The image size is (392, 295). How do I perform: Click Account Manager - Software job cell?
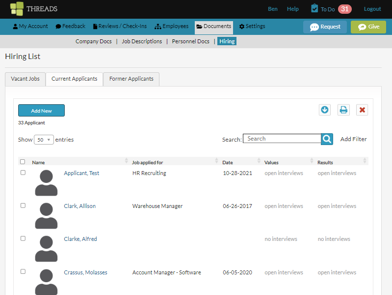(x=166, y=272)
